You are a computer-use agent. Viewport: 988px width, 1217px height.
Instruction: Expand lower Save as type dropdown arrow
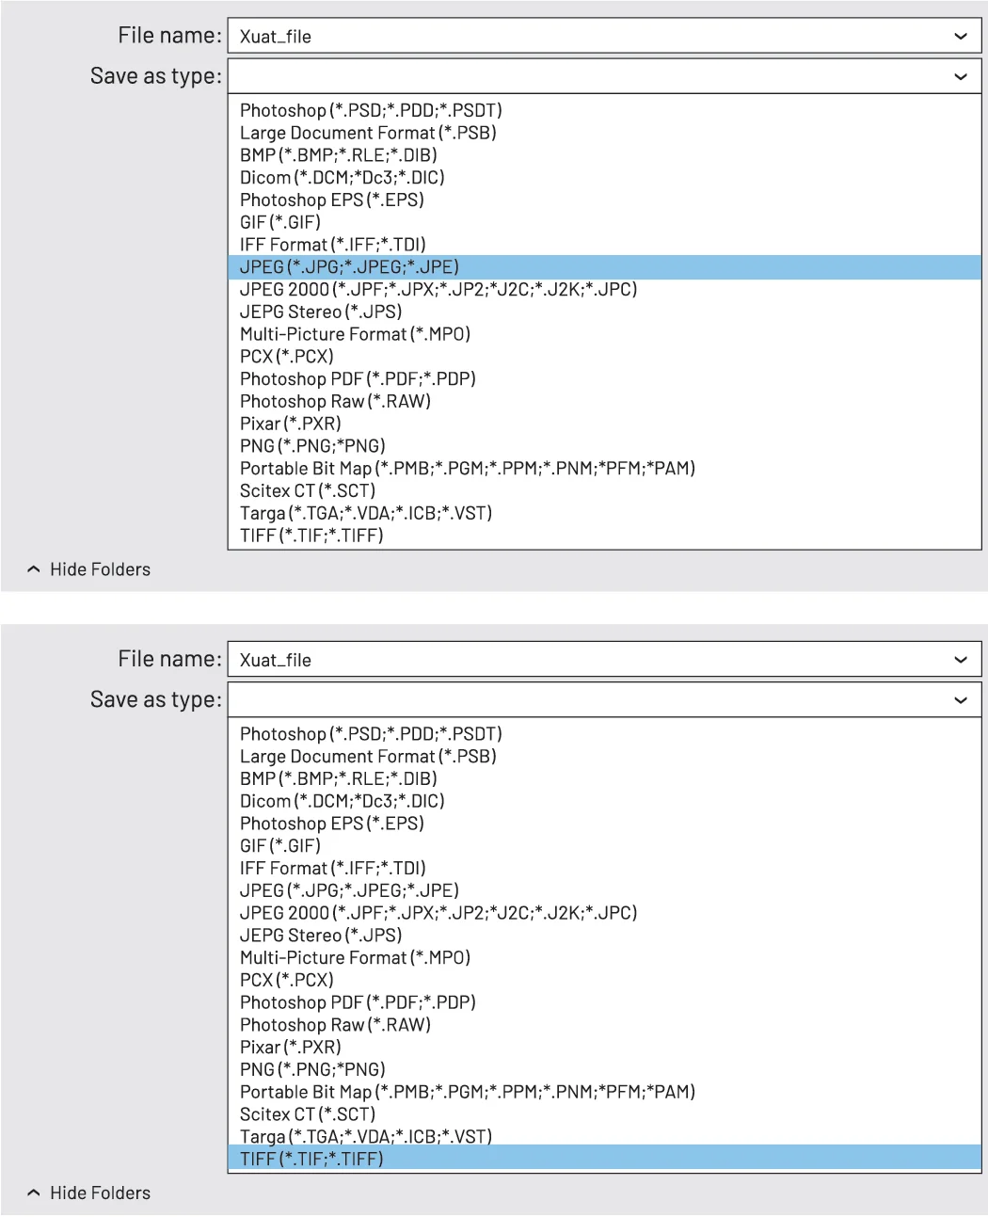pyautogui.click(x=961, y=700)
